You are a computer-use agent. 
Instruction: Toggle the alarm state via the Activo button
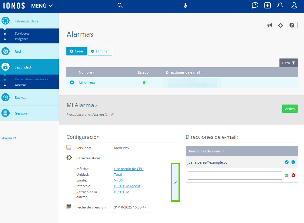coord(289,108)
